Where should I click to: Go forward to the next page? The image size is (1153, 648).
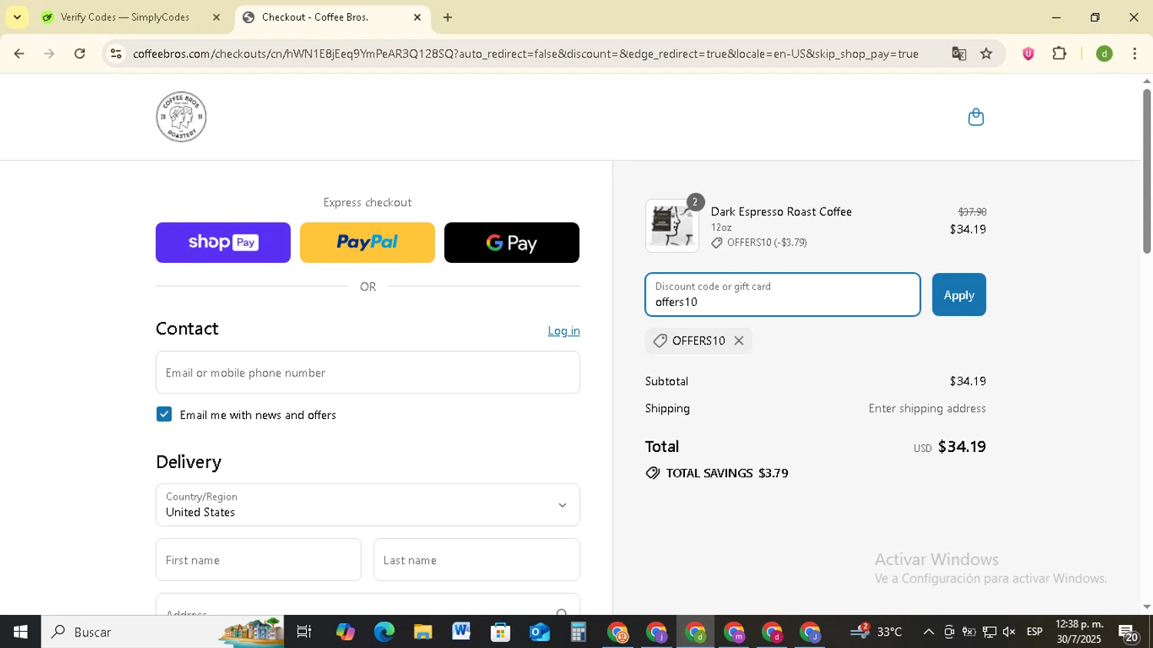[49, 54]
